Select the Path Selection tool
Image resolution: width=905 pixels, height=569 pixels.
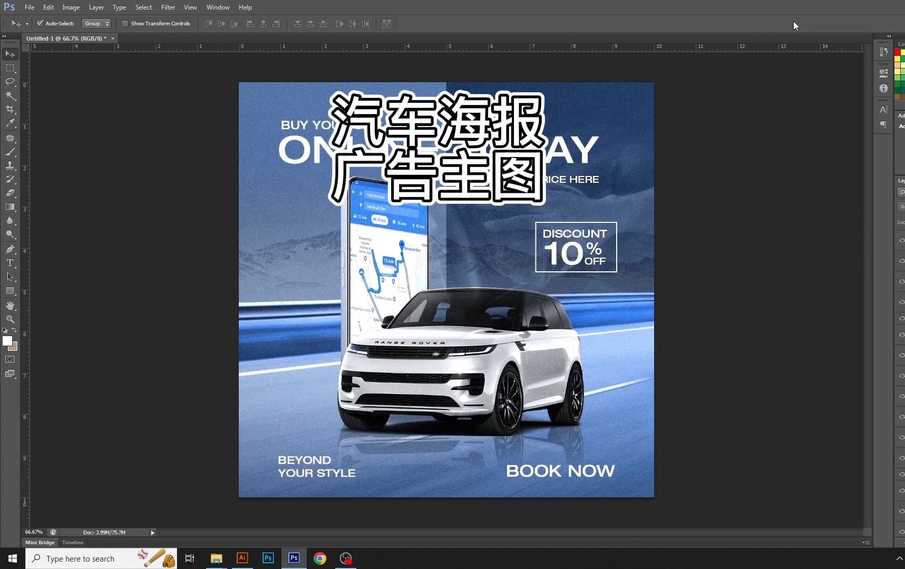point(10,277)
